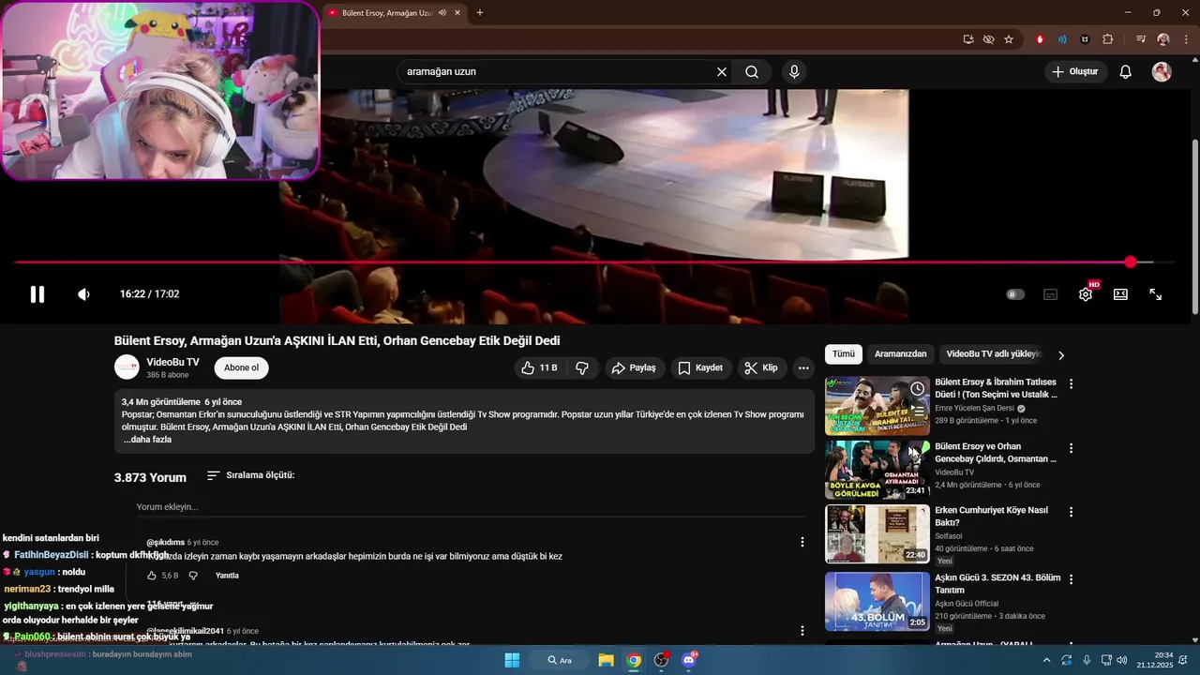Open options for Erken Cumhuriyet video
Viewport: 1200px width, 675px height.
(x=1071, y=512)
